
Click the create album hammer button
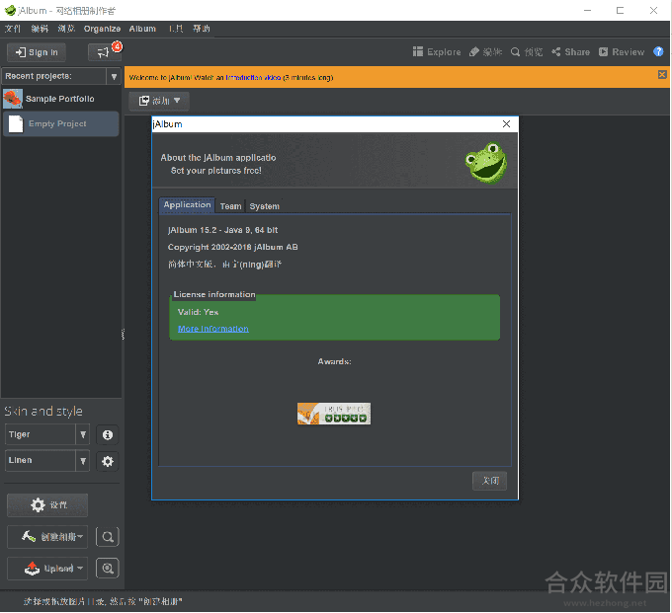[47, 537]
